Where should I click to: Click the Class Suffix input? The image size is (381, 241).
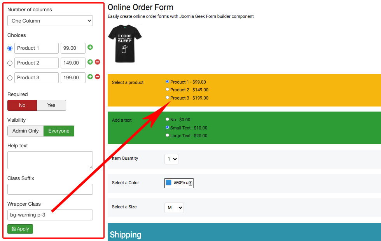click(x=50, y=189)
